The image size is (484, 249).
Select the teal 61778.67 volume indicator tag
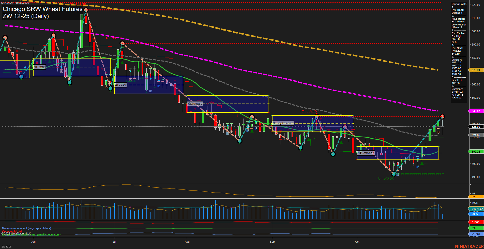tap(475, 208)
